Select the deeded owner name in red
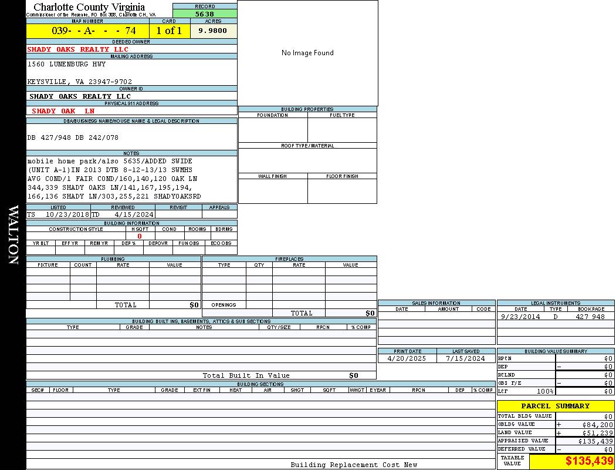The image size is (616, 470). (78, 49)
